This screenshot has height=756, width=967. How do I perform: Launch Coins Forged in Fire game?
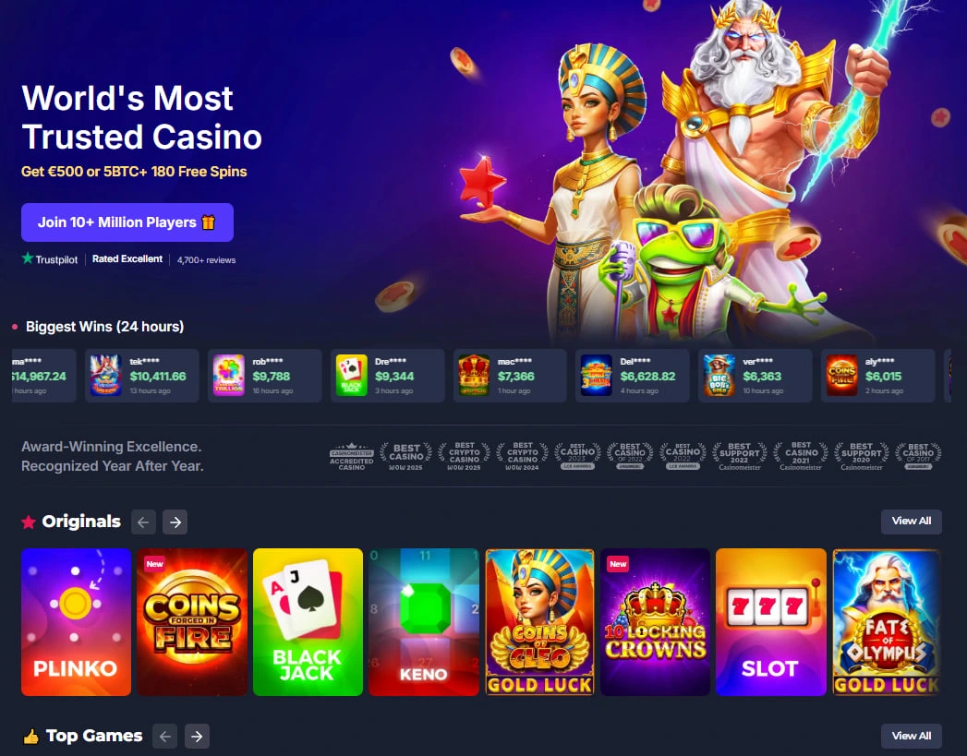(192, 621)
